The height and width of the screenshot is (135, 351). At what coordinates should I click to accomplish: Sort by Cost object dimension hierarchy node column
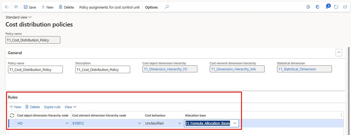[x=43, y=115]
